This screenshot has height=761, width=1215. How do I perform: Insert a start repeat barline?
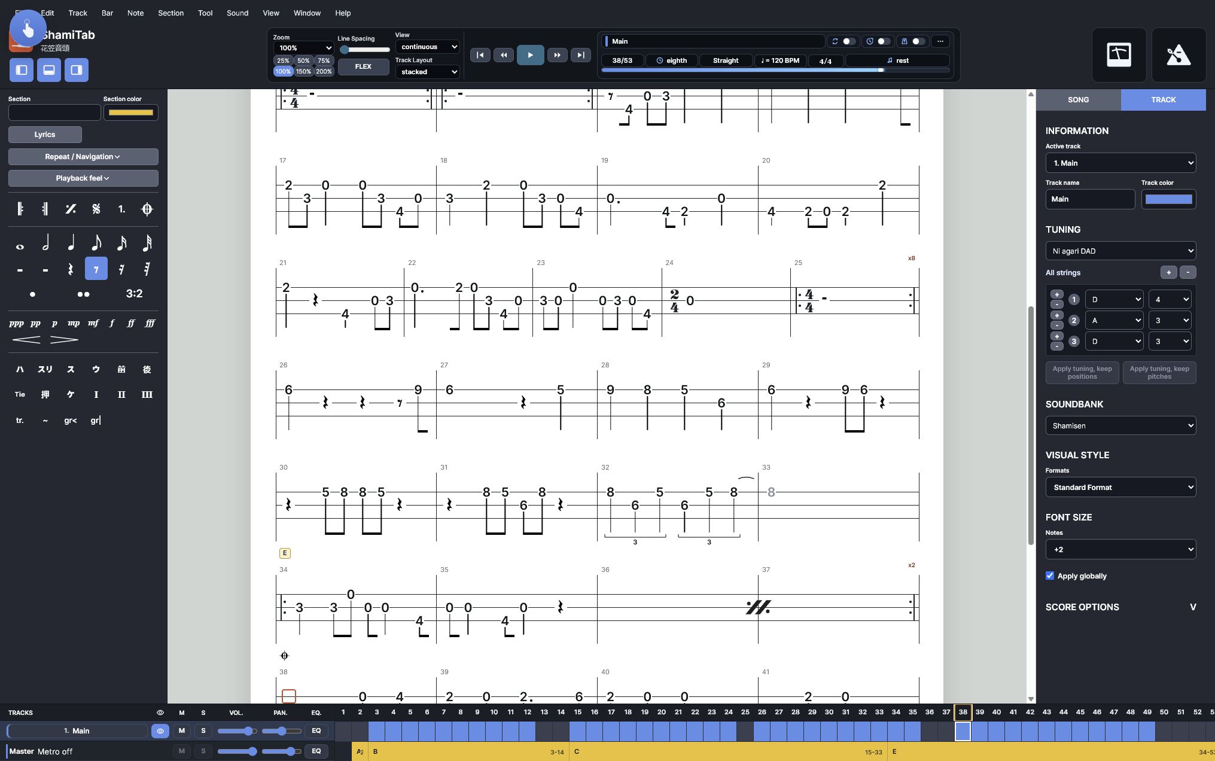(20, 209)
